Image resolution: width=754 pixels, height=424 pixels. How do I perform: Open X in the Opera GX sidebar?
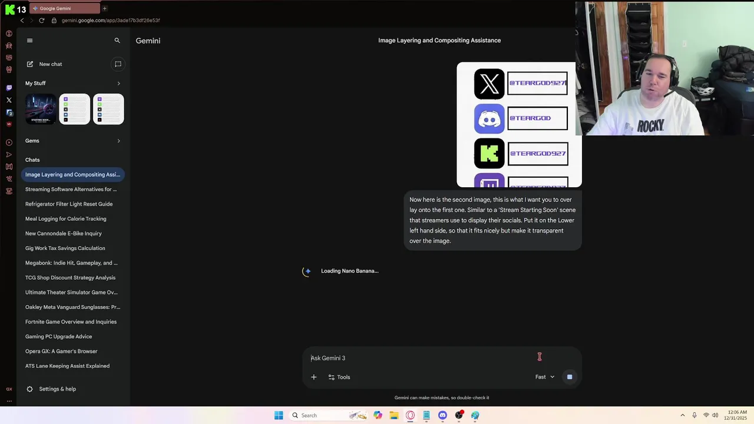click(9, 100)
